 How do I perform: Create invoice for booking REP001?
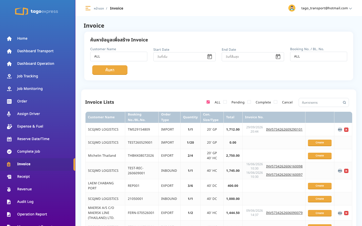tap(320, 186)
